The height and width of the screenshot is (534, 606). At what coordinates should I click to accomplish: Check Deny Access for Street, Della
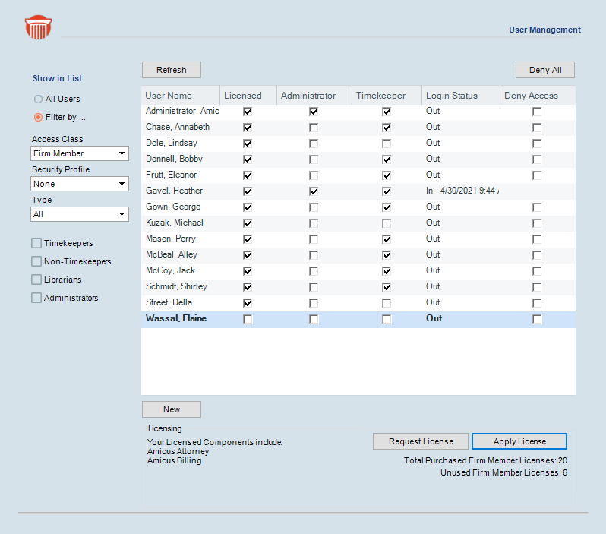(537, 303)
